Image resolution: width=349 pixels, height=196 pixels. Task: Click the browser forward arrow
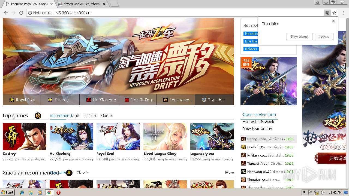tap(13, 13)
